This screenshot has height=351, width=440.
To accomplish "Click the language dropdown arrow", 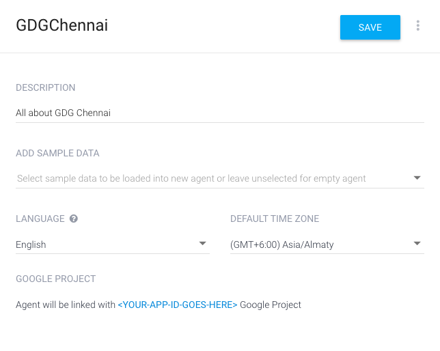I will (x=202, y=244).
